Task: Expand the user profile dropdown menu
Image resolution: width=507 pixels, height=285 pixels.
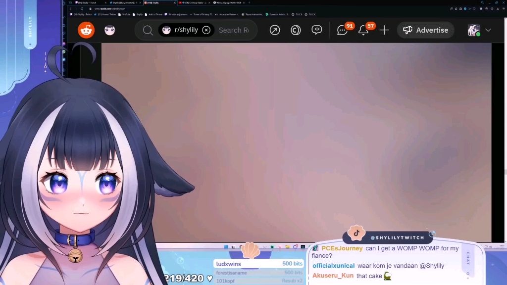Action: pos(488,30)
